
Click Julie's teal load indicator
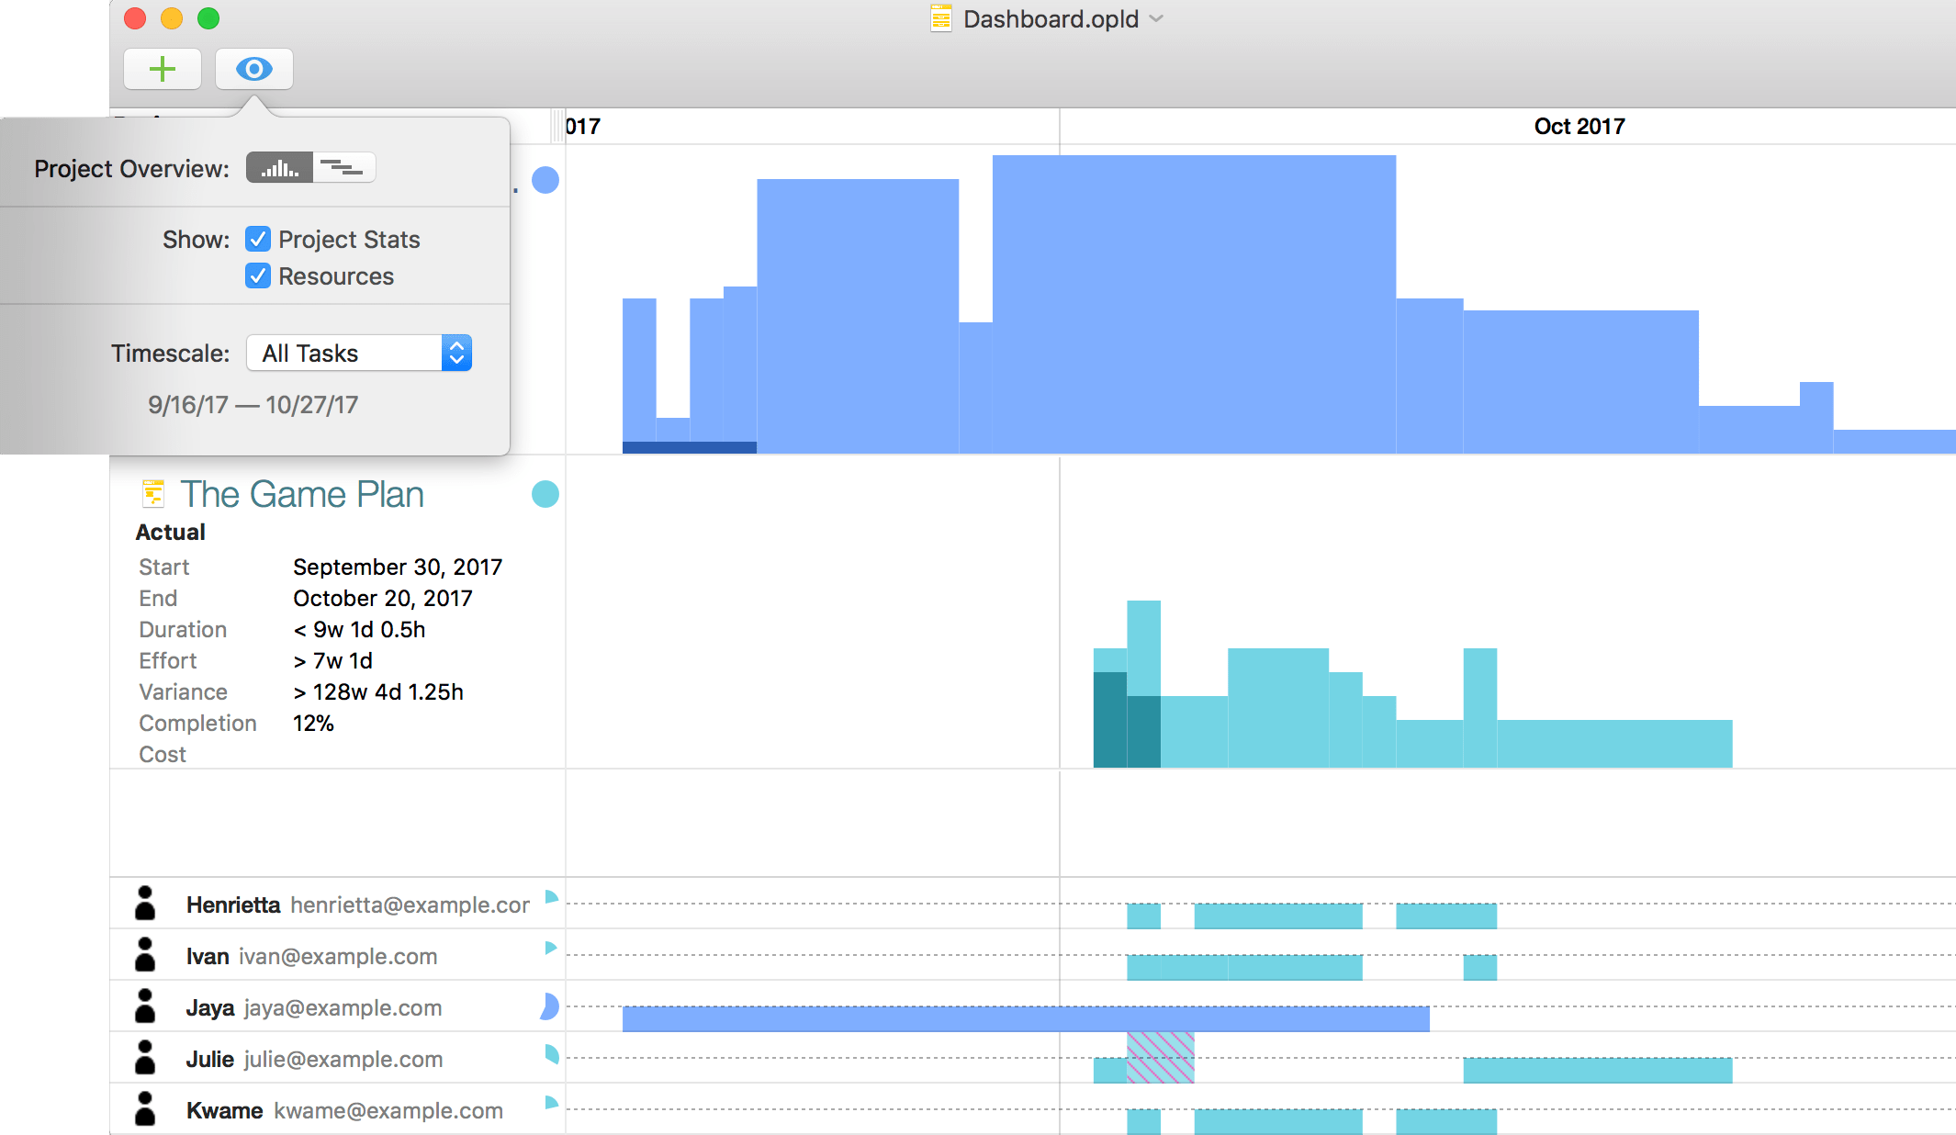click(551, 1054)
